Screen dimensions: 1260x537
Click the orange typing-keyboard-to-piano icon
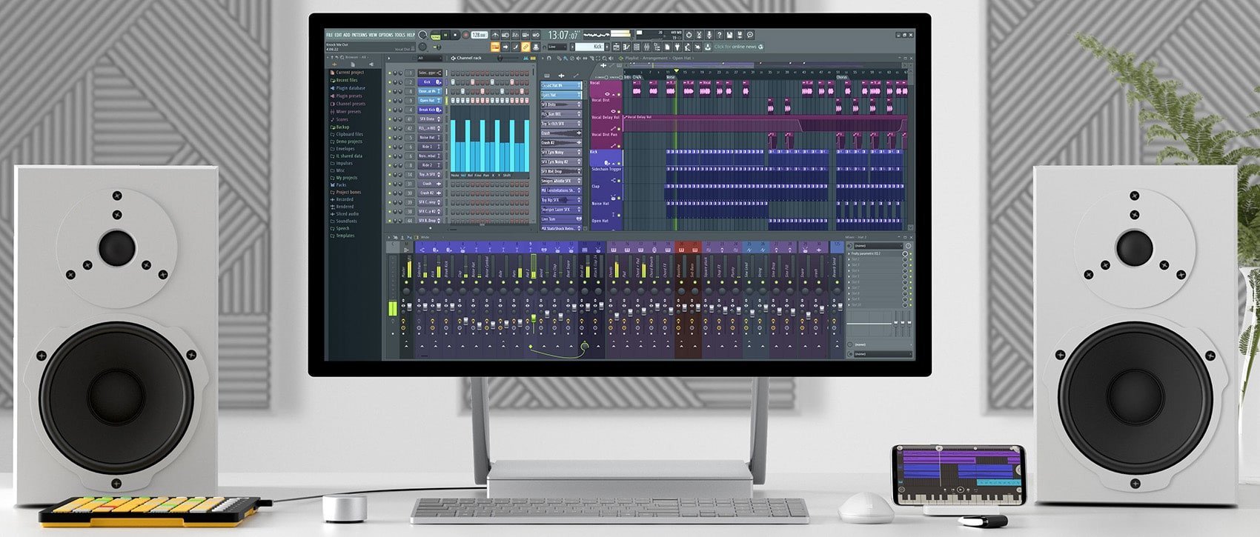coord(495,47)
